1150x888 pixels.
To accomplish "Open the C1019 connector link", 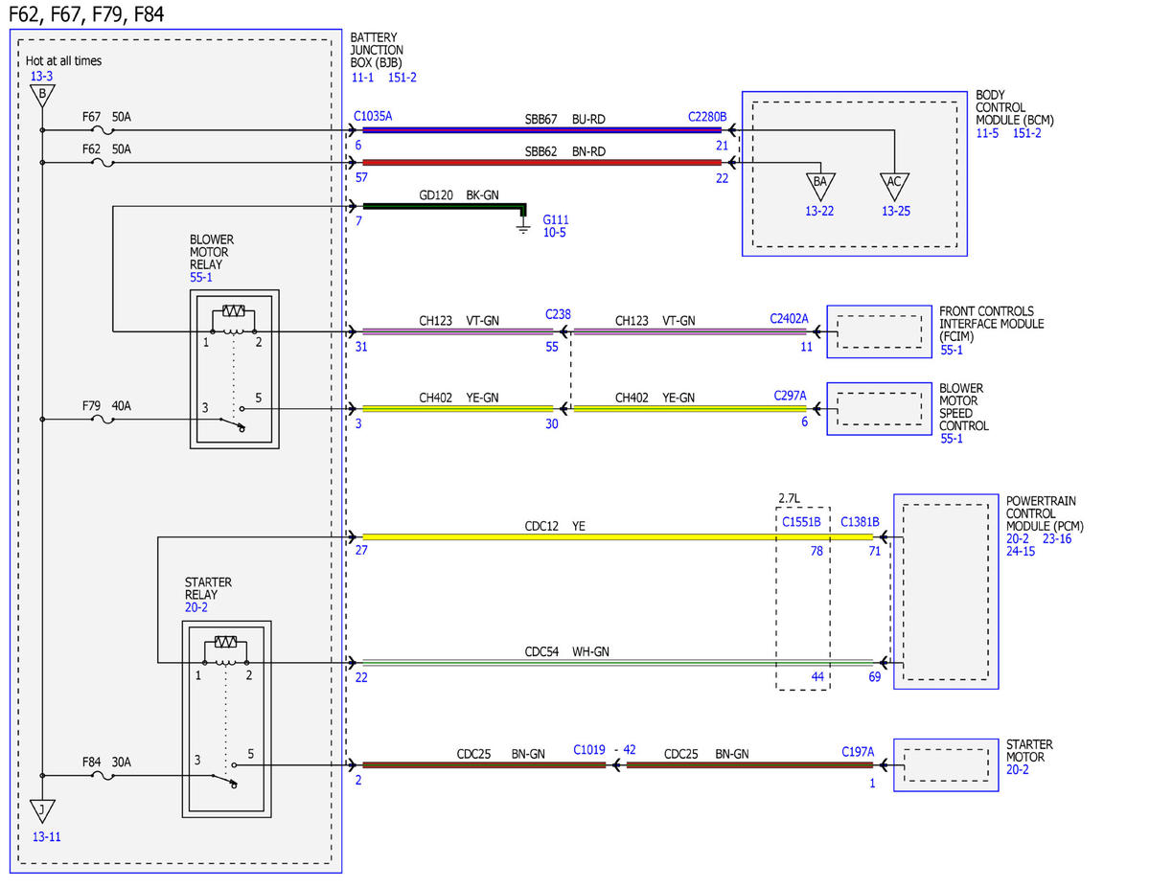I will [x=589, y=751].
